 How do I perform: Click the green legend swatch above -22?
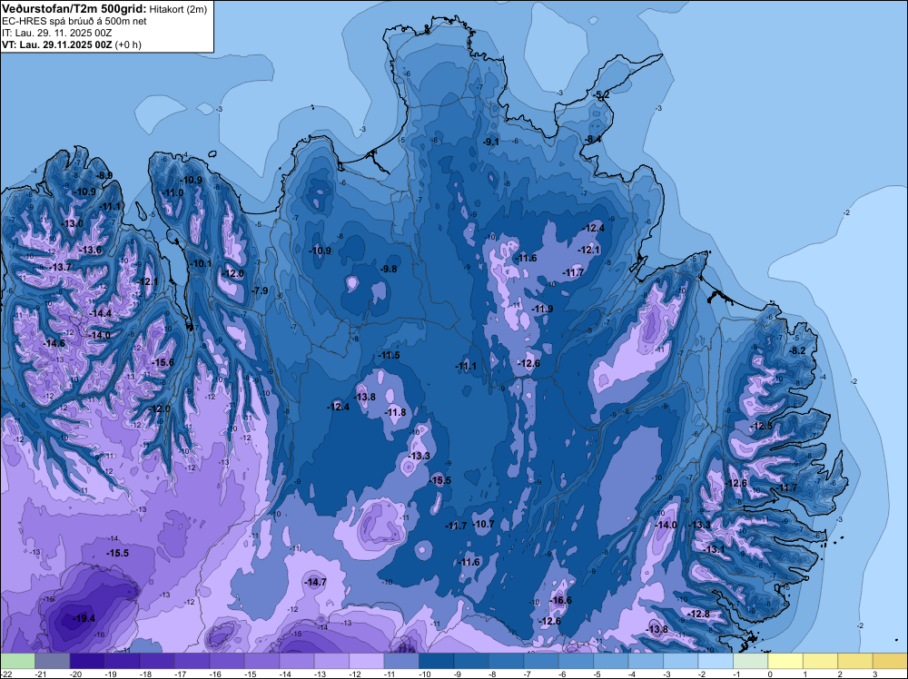click(x=18, y=661)
